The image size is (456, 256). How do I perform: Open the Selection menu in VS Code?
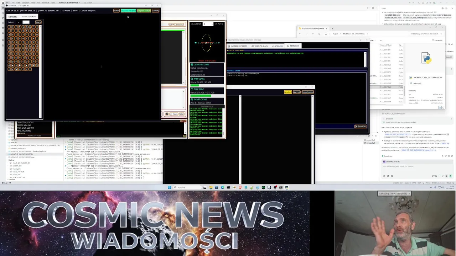point(25,2)
